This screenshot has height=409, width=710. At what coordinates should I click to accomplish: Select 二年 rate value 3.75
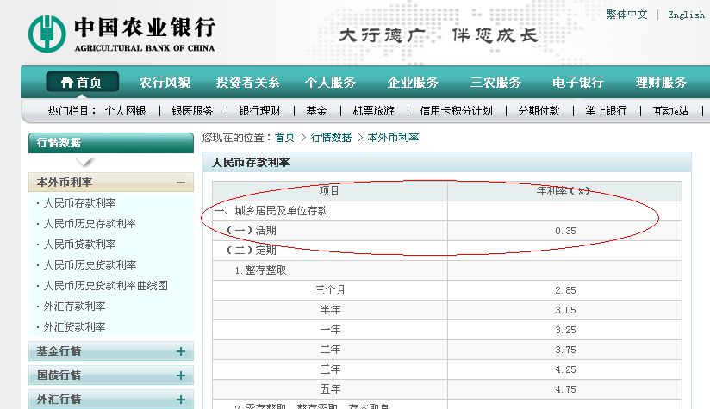coord(565,350)
